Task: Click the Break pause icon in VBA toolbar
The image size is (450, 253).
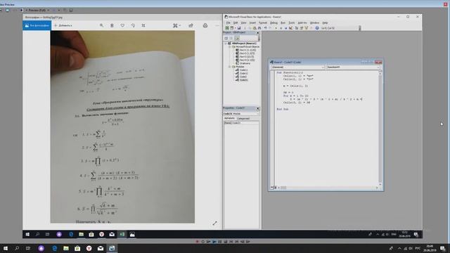Action: click(x=281, y=28)
